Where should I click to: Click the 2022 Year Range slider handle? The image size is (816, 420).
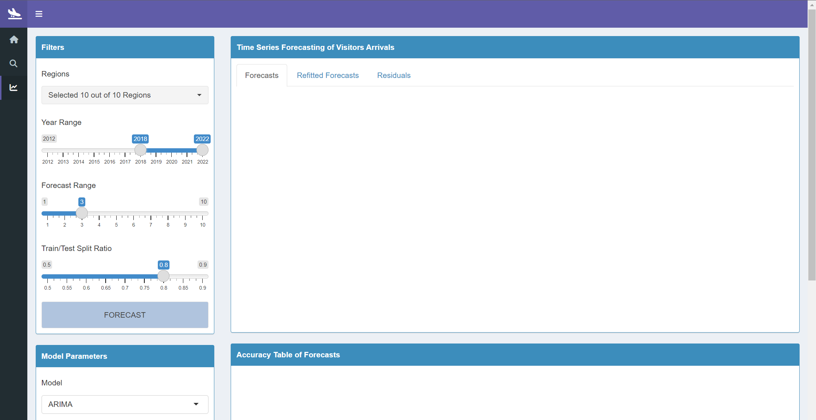202,150
